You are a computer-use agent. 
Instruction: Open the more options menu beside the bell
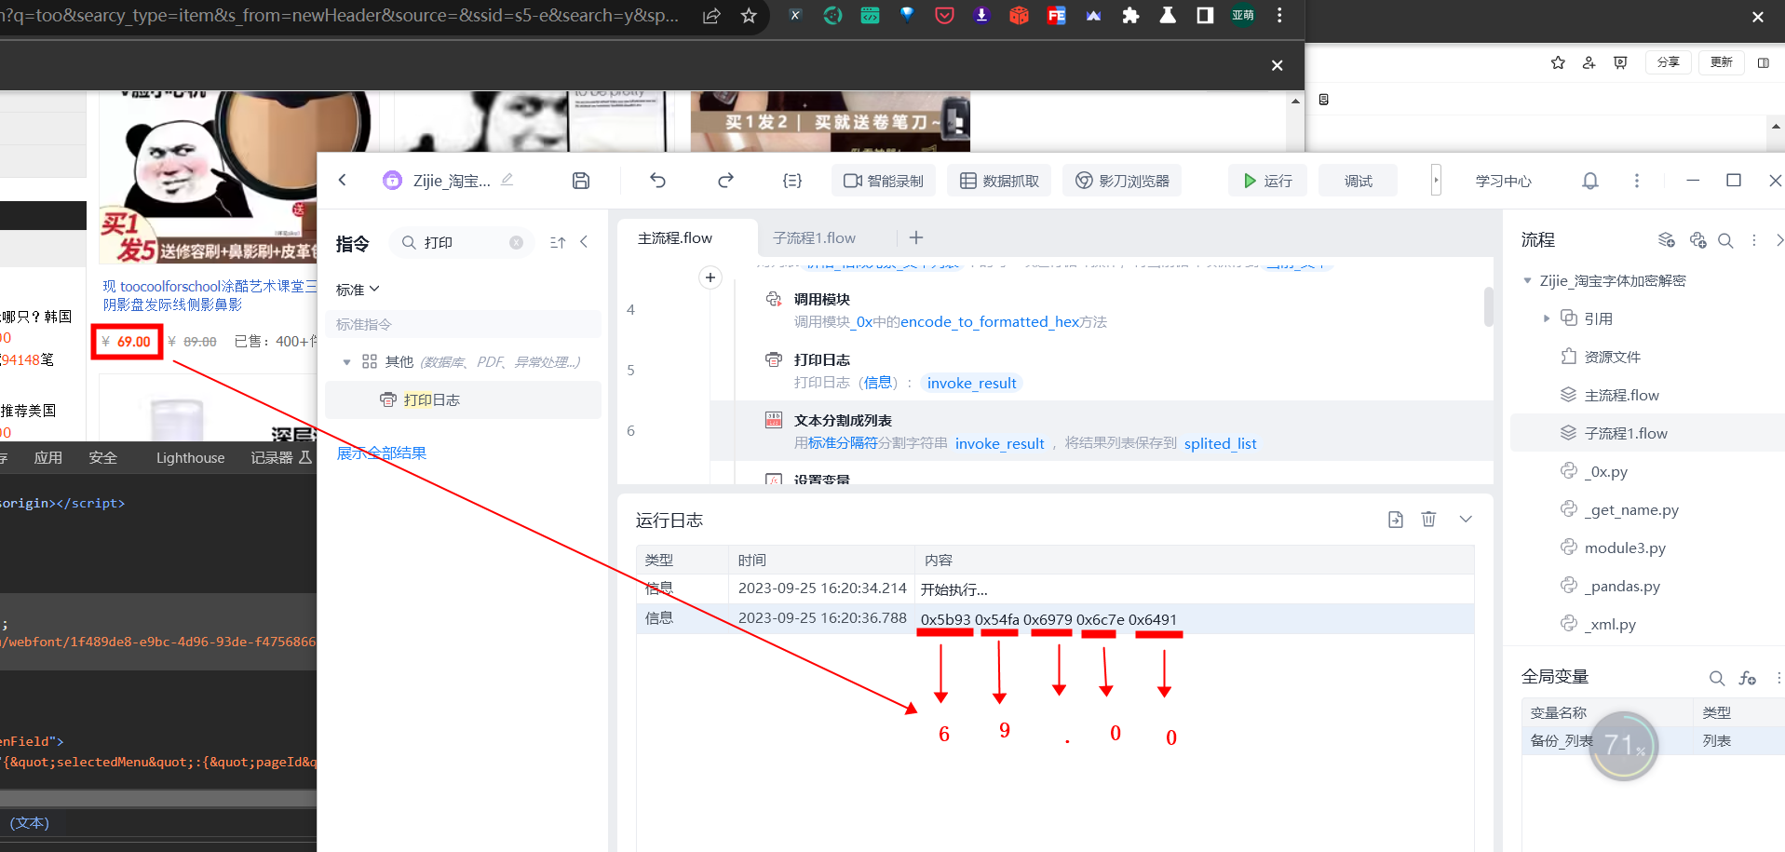(x=1637, y=181)
